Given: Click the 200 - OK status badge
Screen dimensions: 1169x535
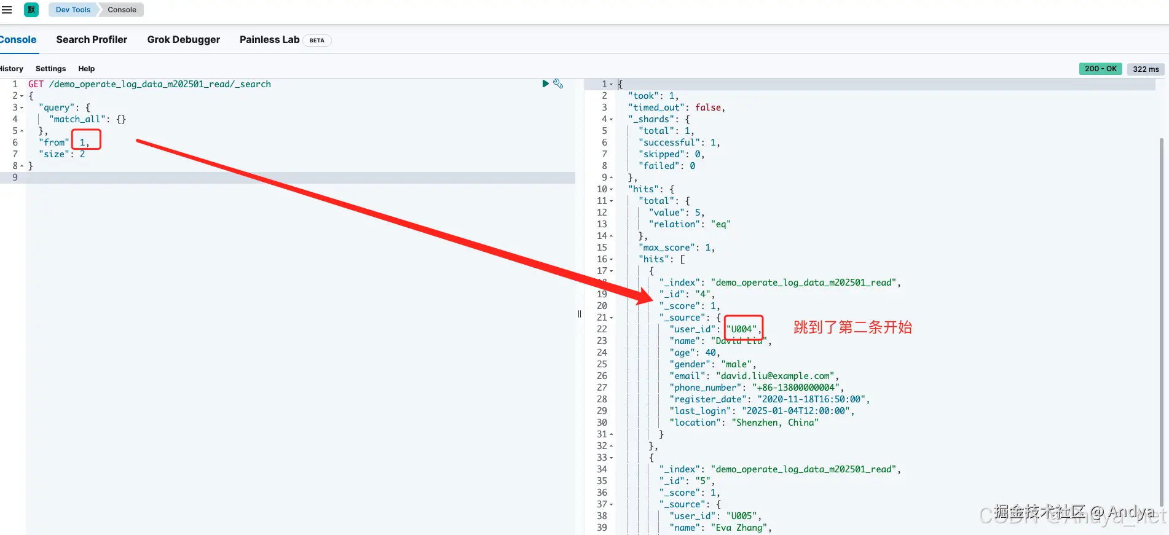Looking at the screenshot, I should pos(1100,69).
